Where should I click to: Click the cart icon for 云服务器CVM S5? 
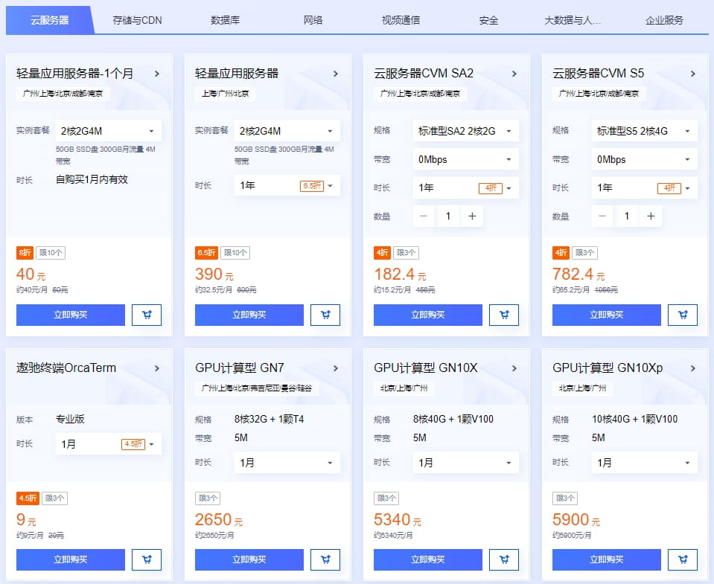tap(683, 315)
